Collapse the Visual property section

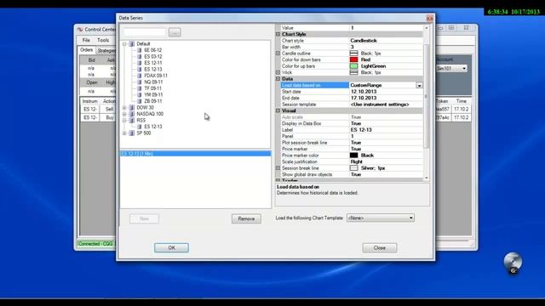point(278,110)
